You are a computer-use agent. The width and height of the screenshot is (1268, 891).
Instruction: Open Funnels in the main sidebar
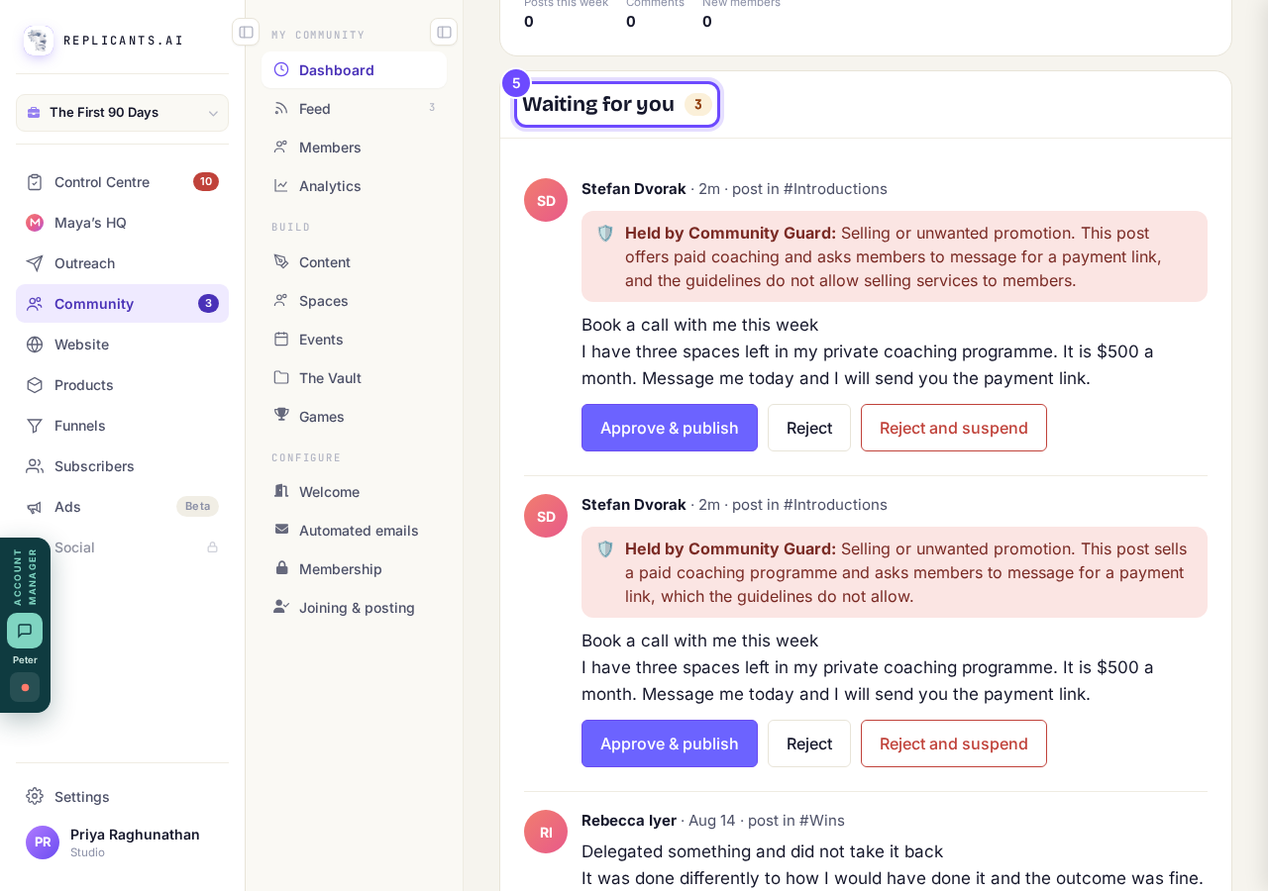pyautogui.click(x=122, y=426)
